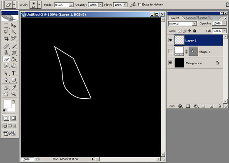Viewport: 229px width, 163px height.
Task: Select the Magic Wand tool
Action: pyautogui.click(x=14, y=32)
